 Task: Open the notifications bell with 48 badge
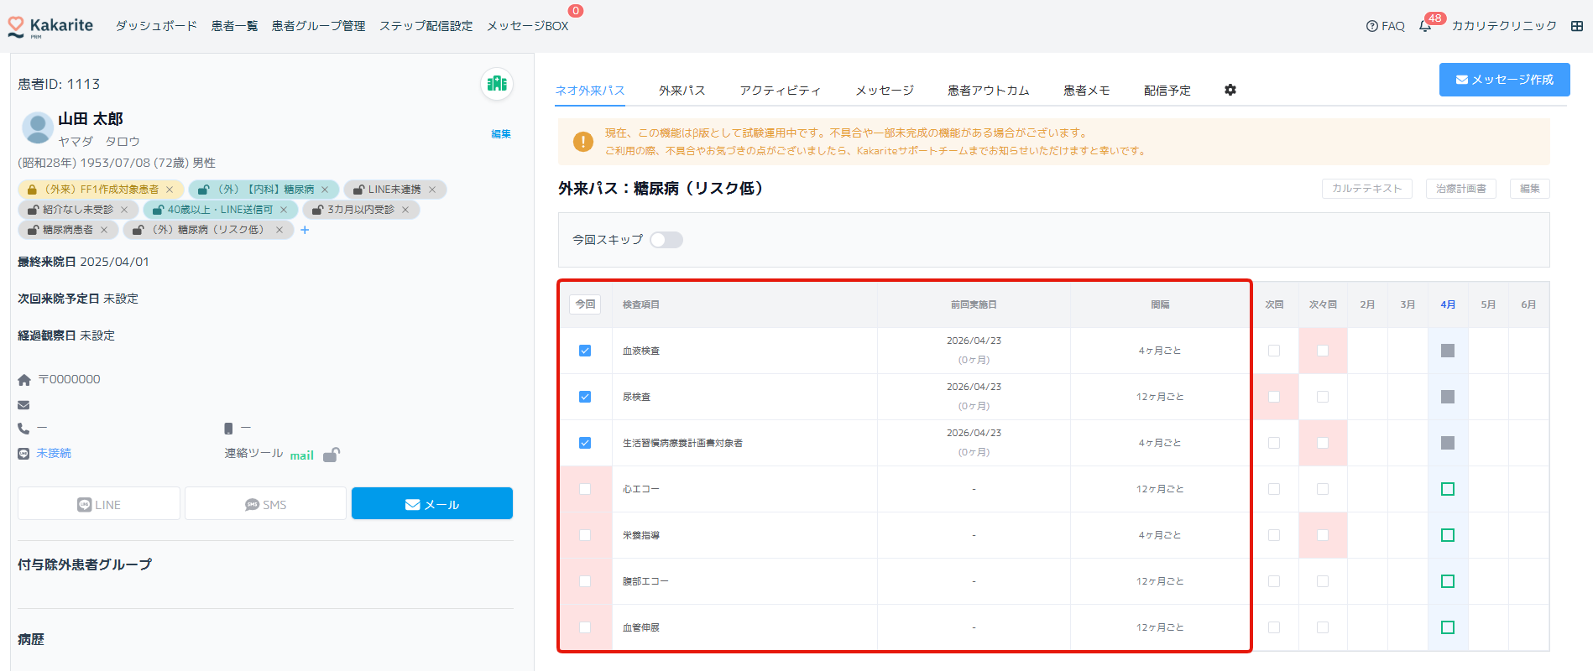[x=1424, y=26]
